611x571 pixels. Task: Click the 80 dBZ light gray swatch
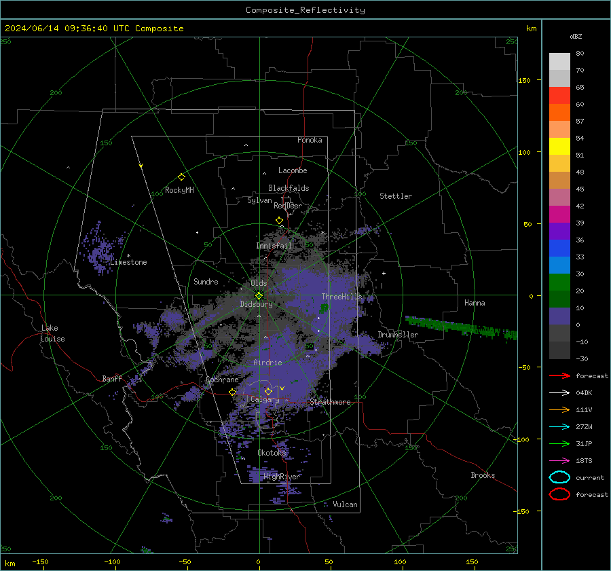(559, 61)
